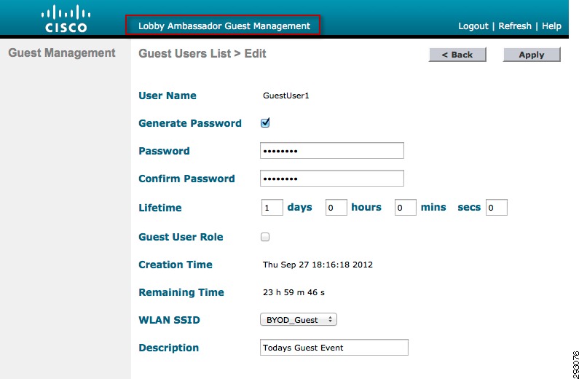Enable the Guest User Role checkbox
Viewport: 579px width, 379px height.
point(265,237)
